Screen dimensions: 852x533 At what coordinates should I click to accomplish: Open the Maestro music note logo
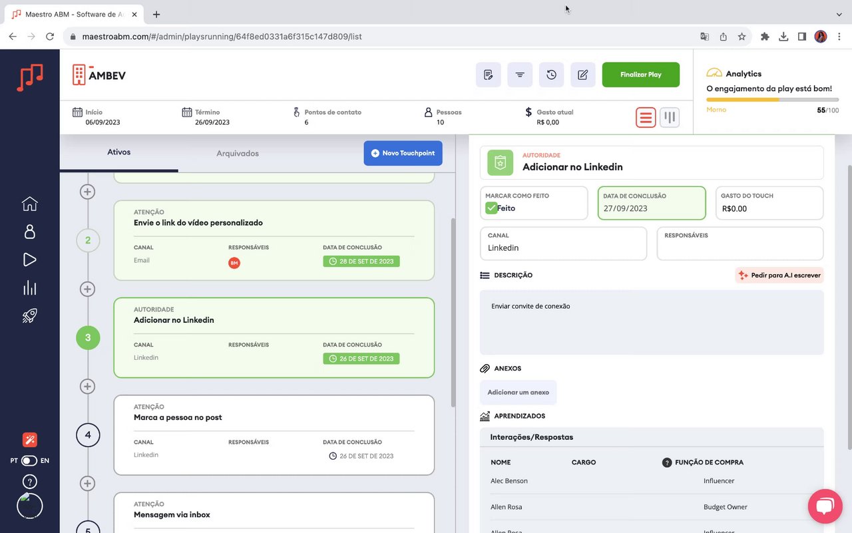point(30,77)
